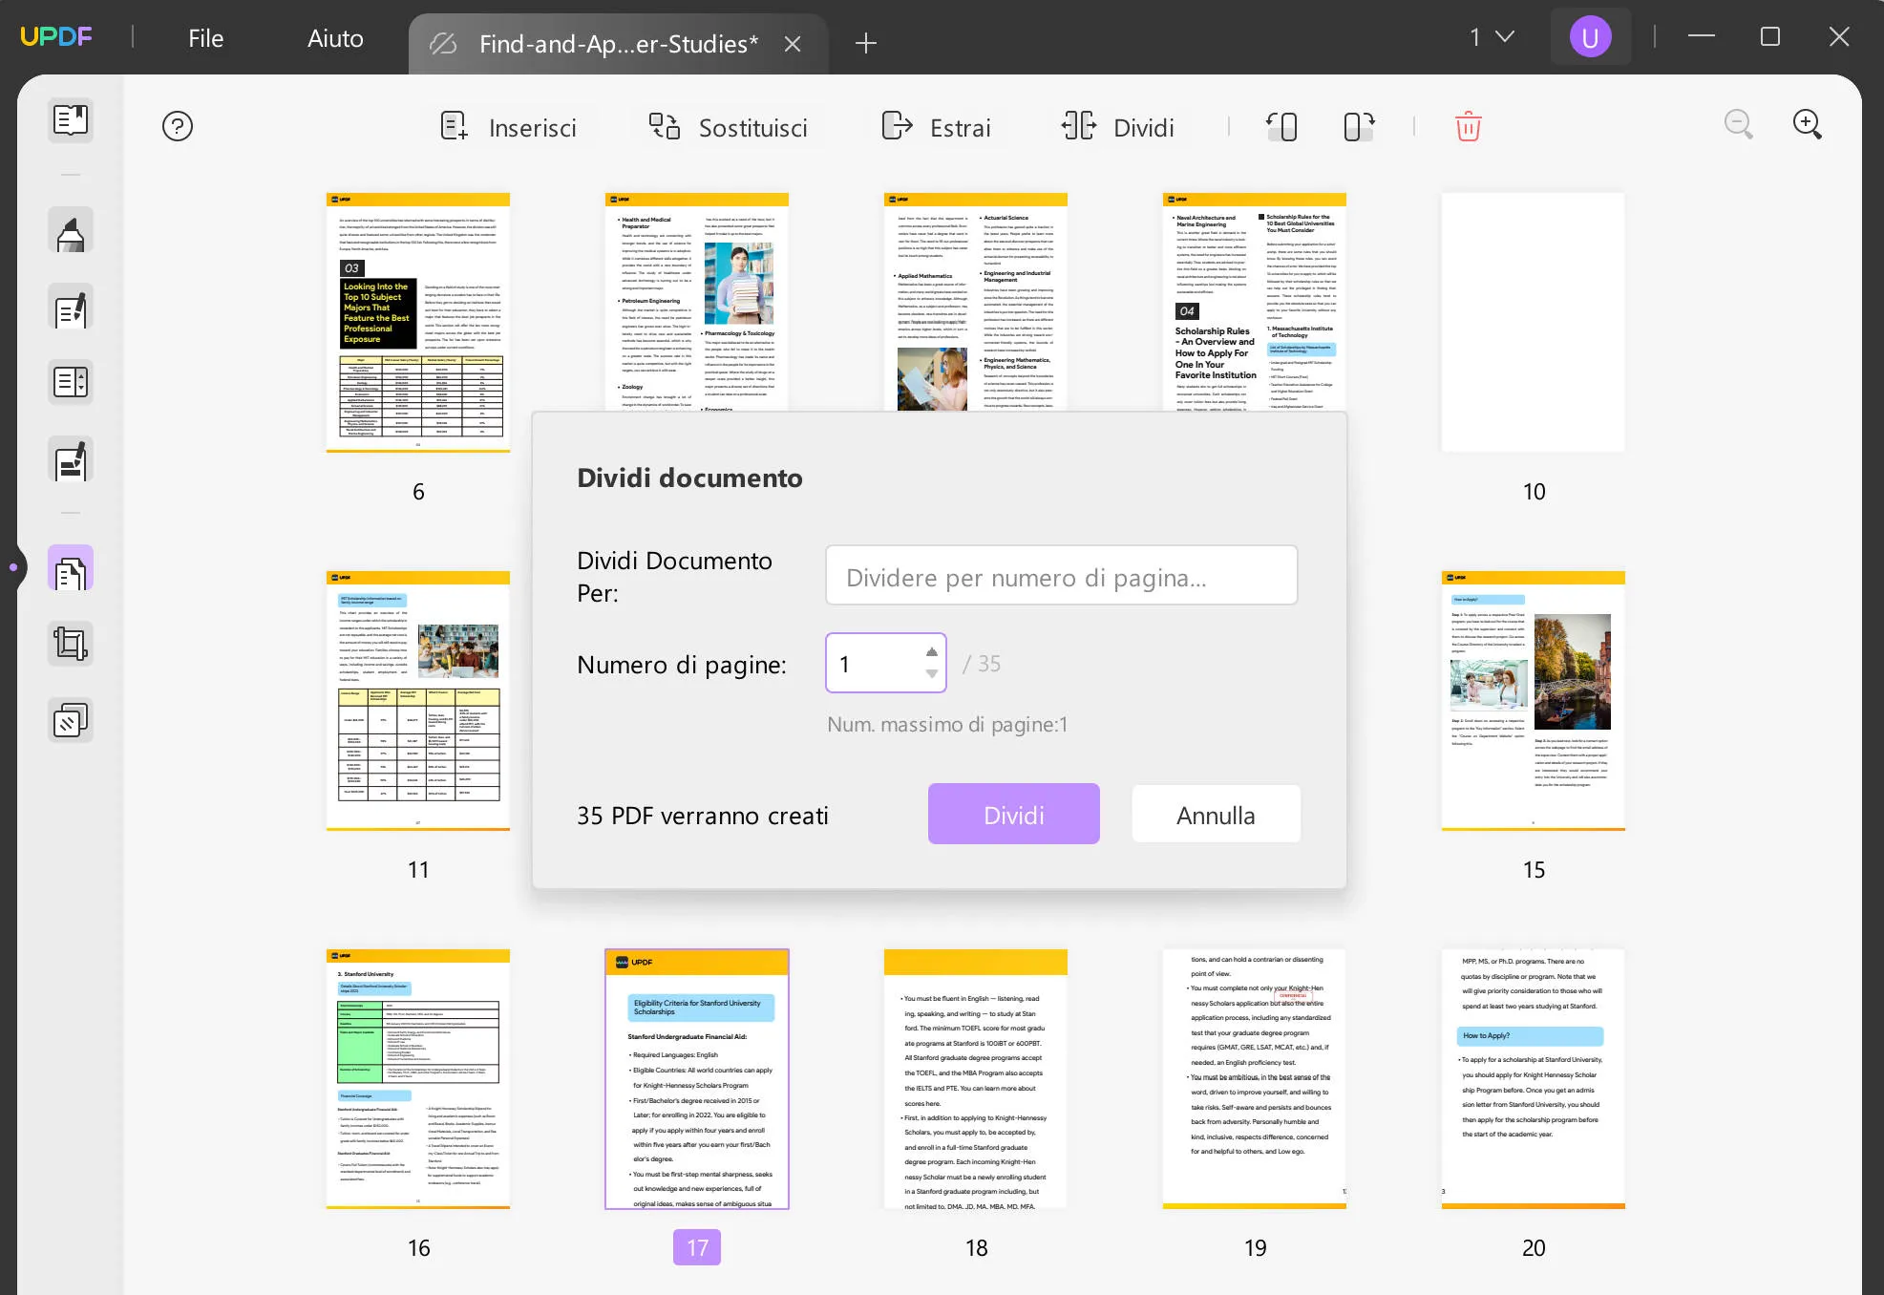
Task: Click the Sostituisci tool icon
Action: click(662, 126)
